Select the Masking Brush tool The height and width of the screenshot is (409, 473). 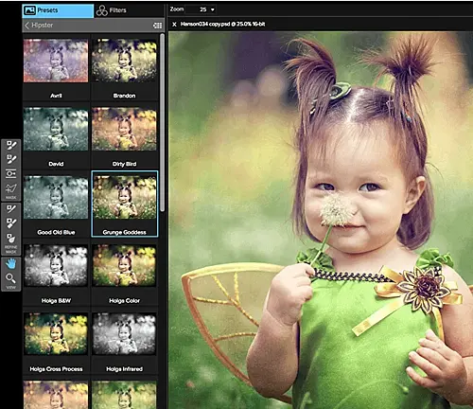coord(10,146)
